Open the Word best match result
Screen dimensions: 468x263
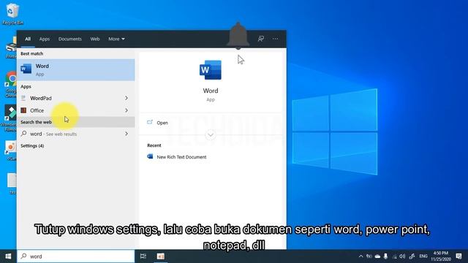tap(76, 70)
